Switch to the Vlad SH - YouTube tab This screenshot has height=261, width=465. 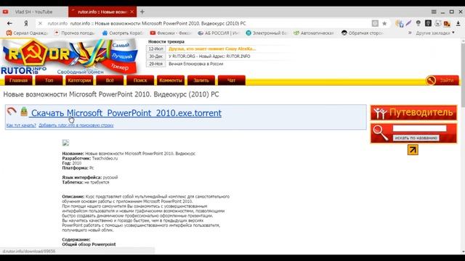pyautogui.click(x=34, y=12)
